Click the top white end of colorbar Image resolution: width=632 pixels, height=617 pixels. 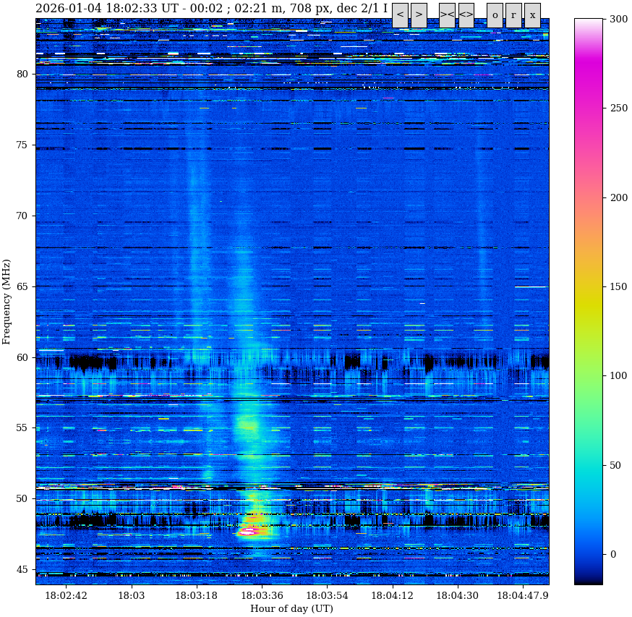tap(589, 21)
